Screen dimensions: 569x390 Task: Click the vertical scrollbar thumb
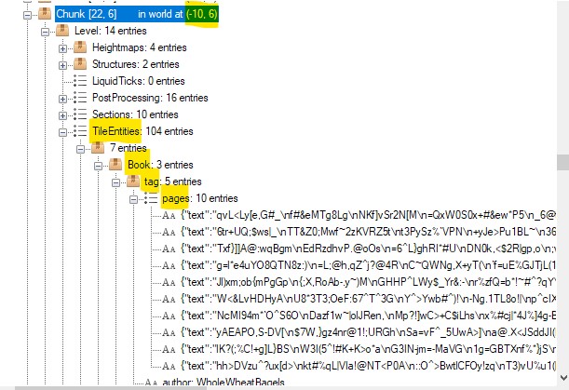562,162
